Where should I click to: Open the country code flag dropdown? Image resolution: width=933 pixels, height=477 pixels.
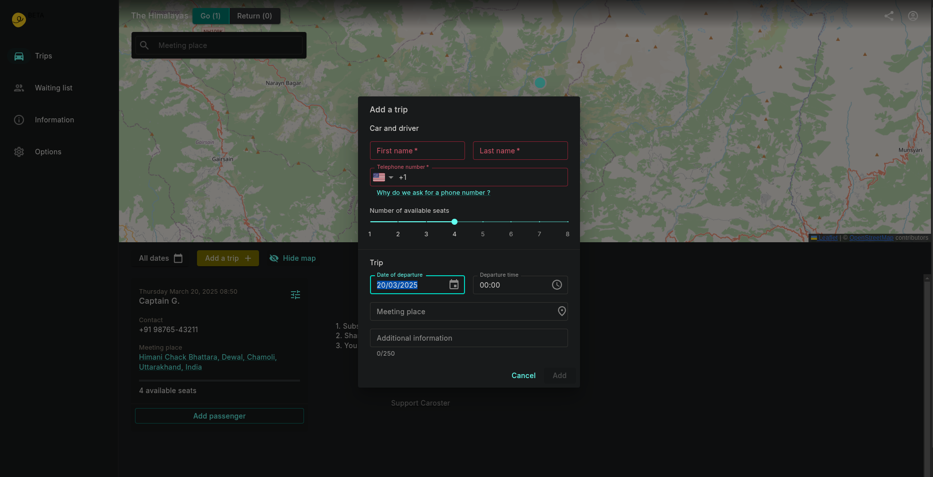coord(383,177)
